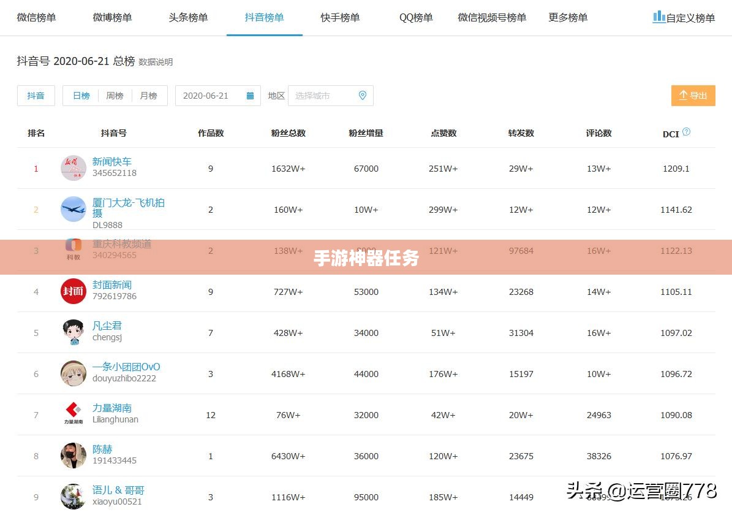Open 凡尘君 account link

107,326
